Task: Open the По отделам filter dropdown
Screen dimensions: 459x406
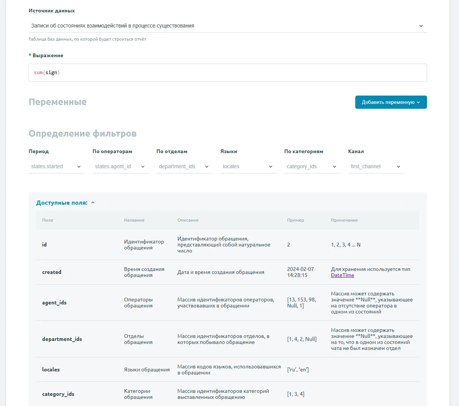Action: (x=184, y=167)
